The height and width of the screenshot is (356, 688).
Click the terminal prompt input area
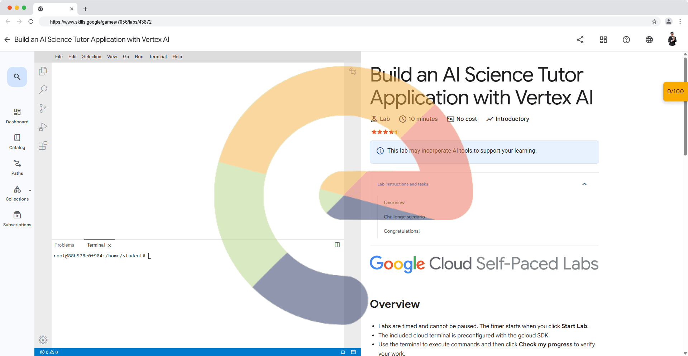coord(150,256)
